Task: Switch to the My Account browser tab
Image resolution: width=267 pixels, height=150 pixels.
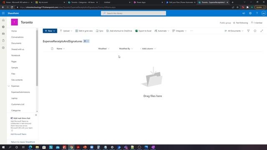Action: coord(50,2)
